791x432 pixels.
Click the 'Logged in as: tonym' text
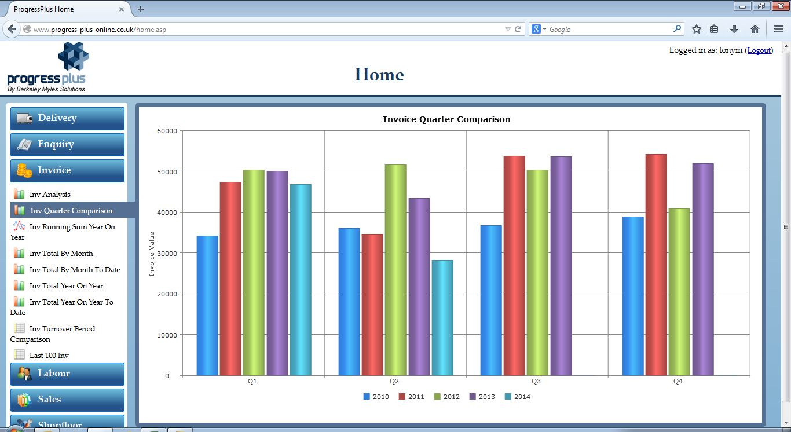pyautogui.click(x=706, y=50)
